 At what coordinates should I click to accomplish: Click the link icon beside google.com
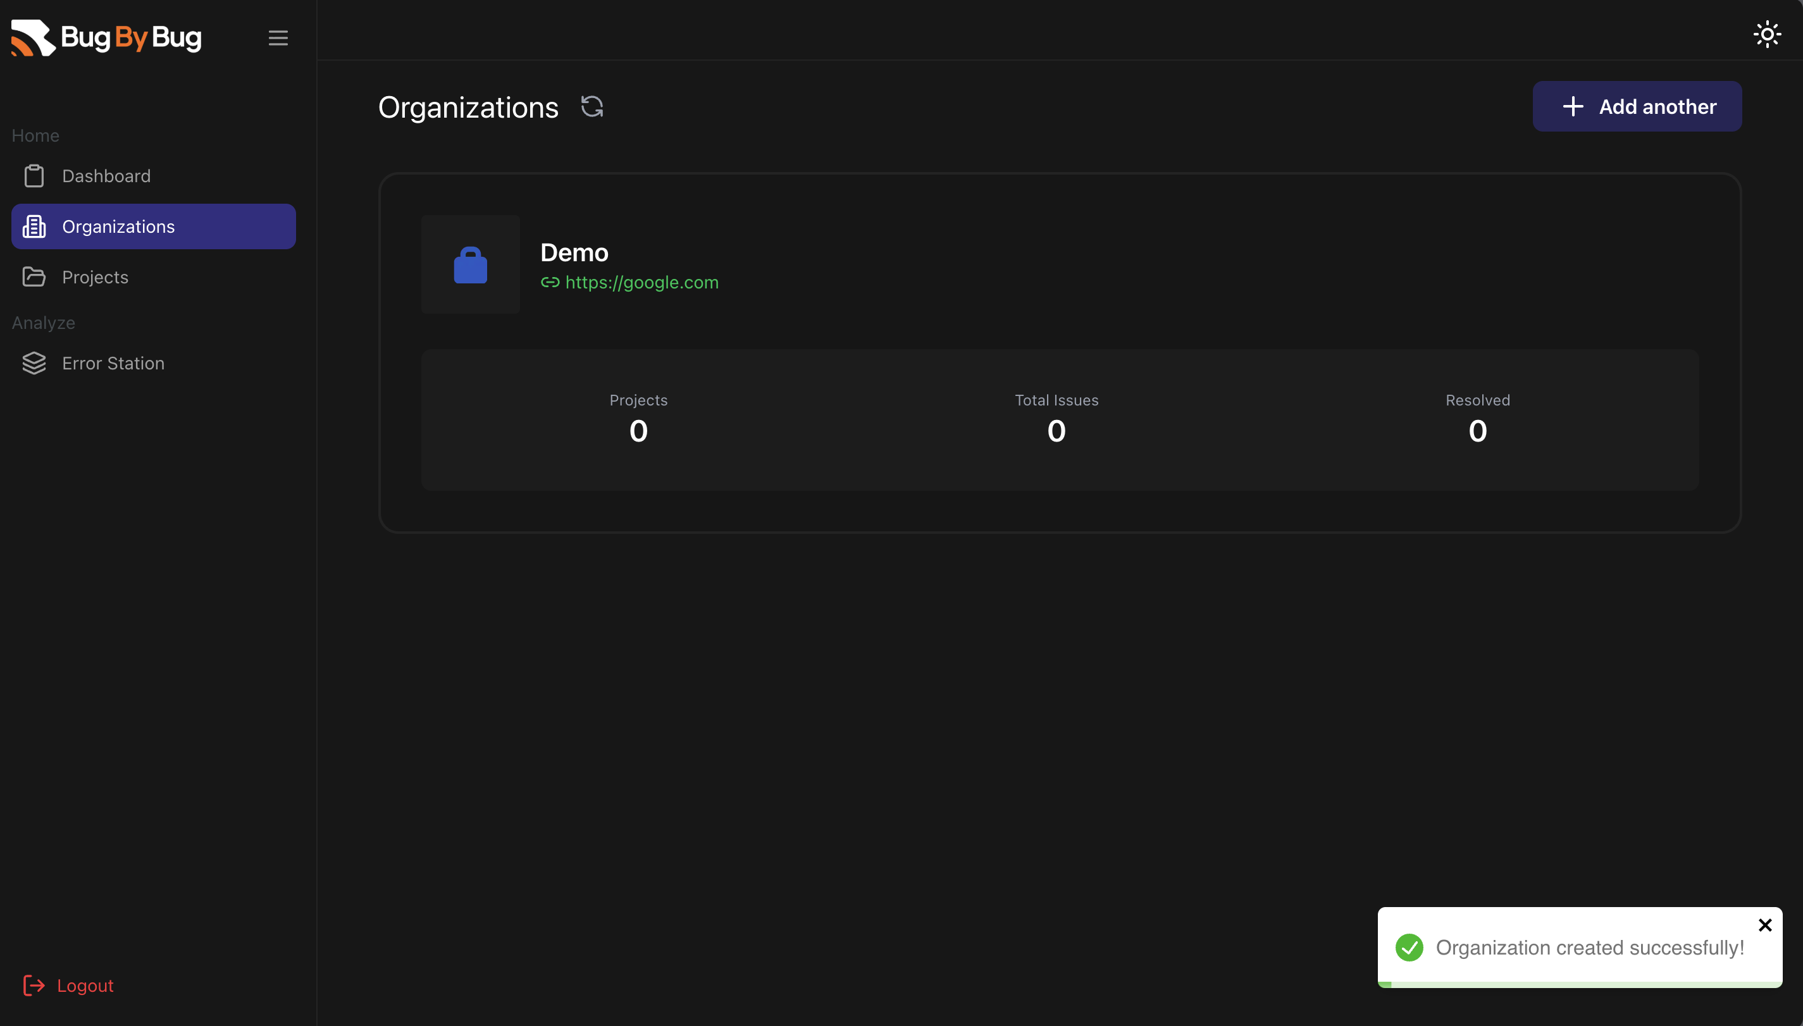coord(550,283)
